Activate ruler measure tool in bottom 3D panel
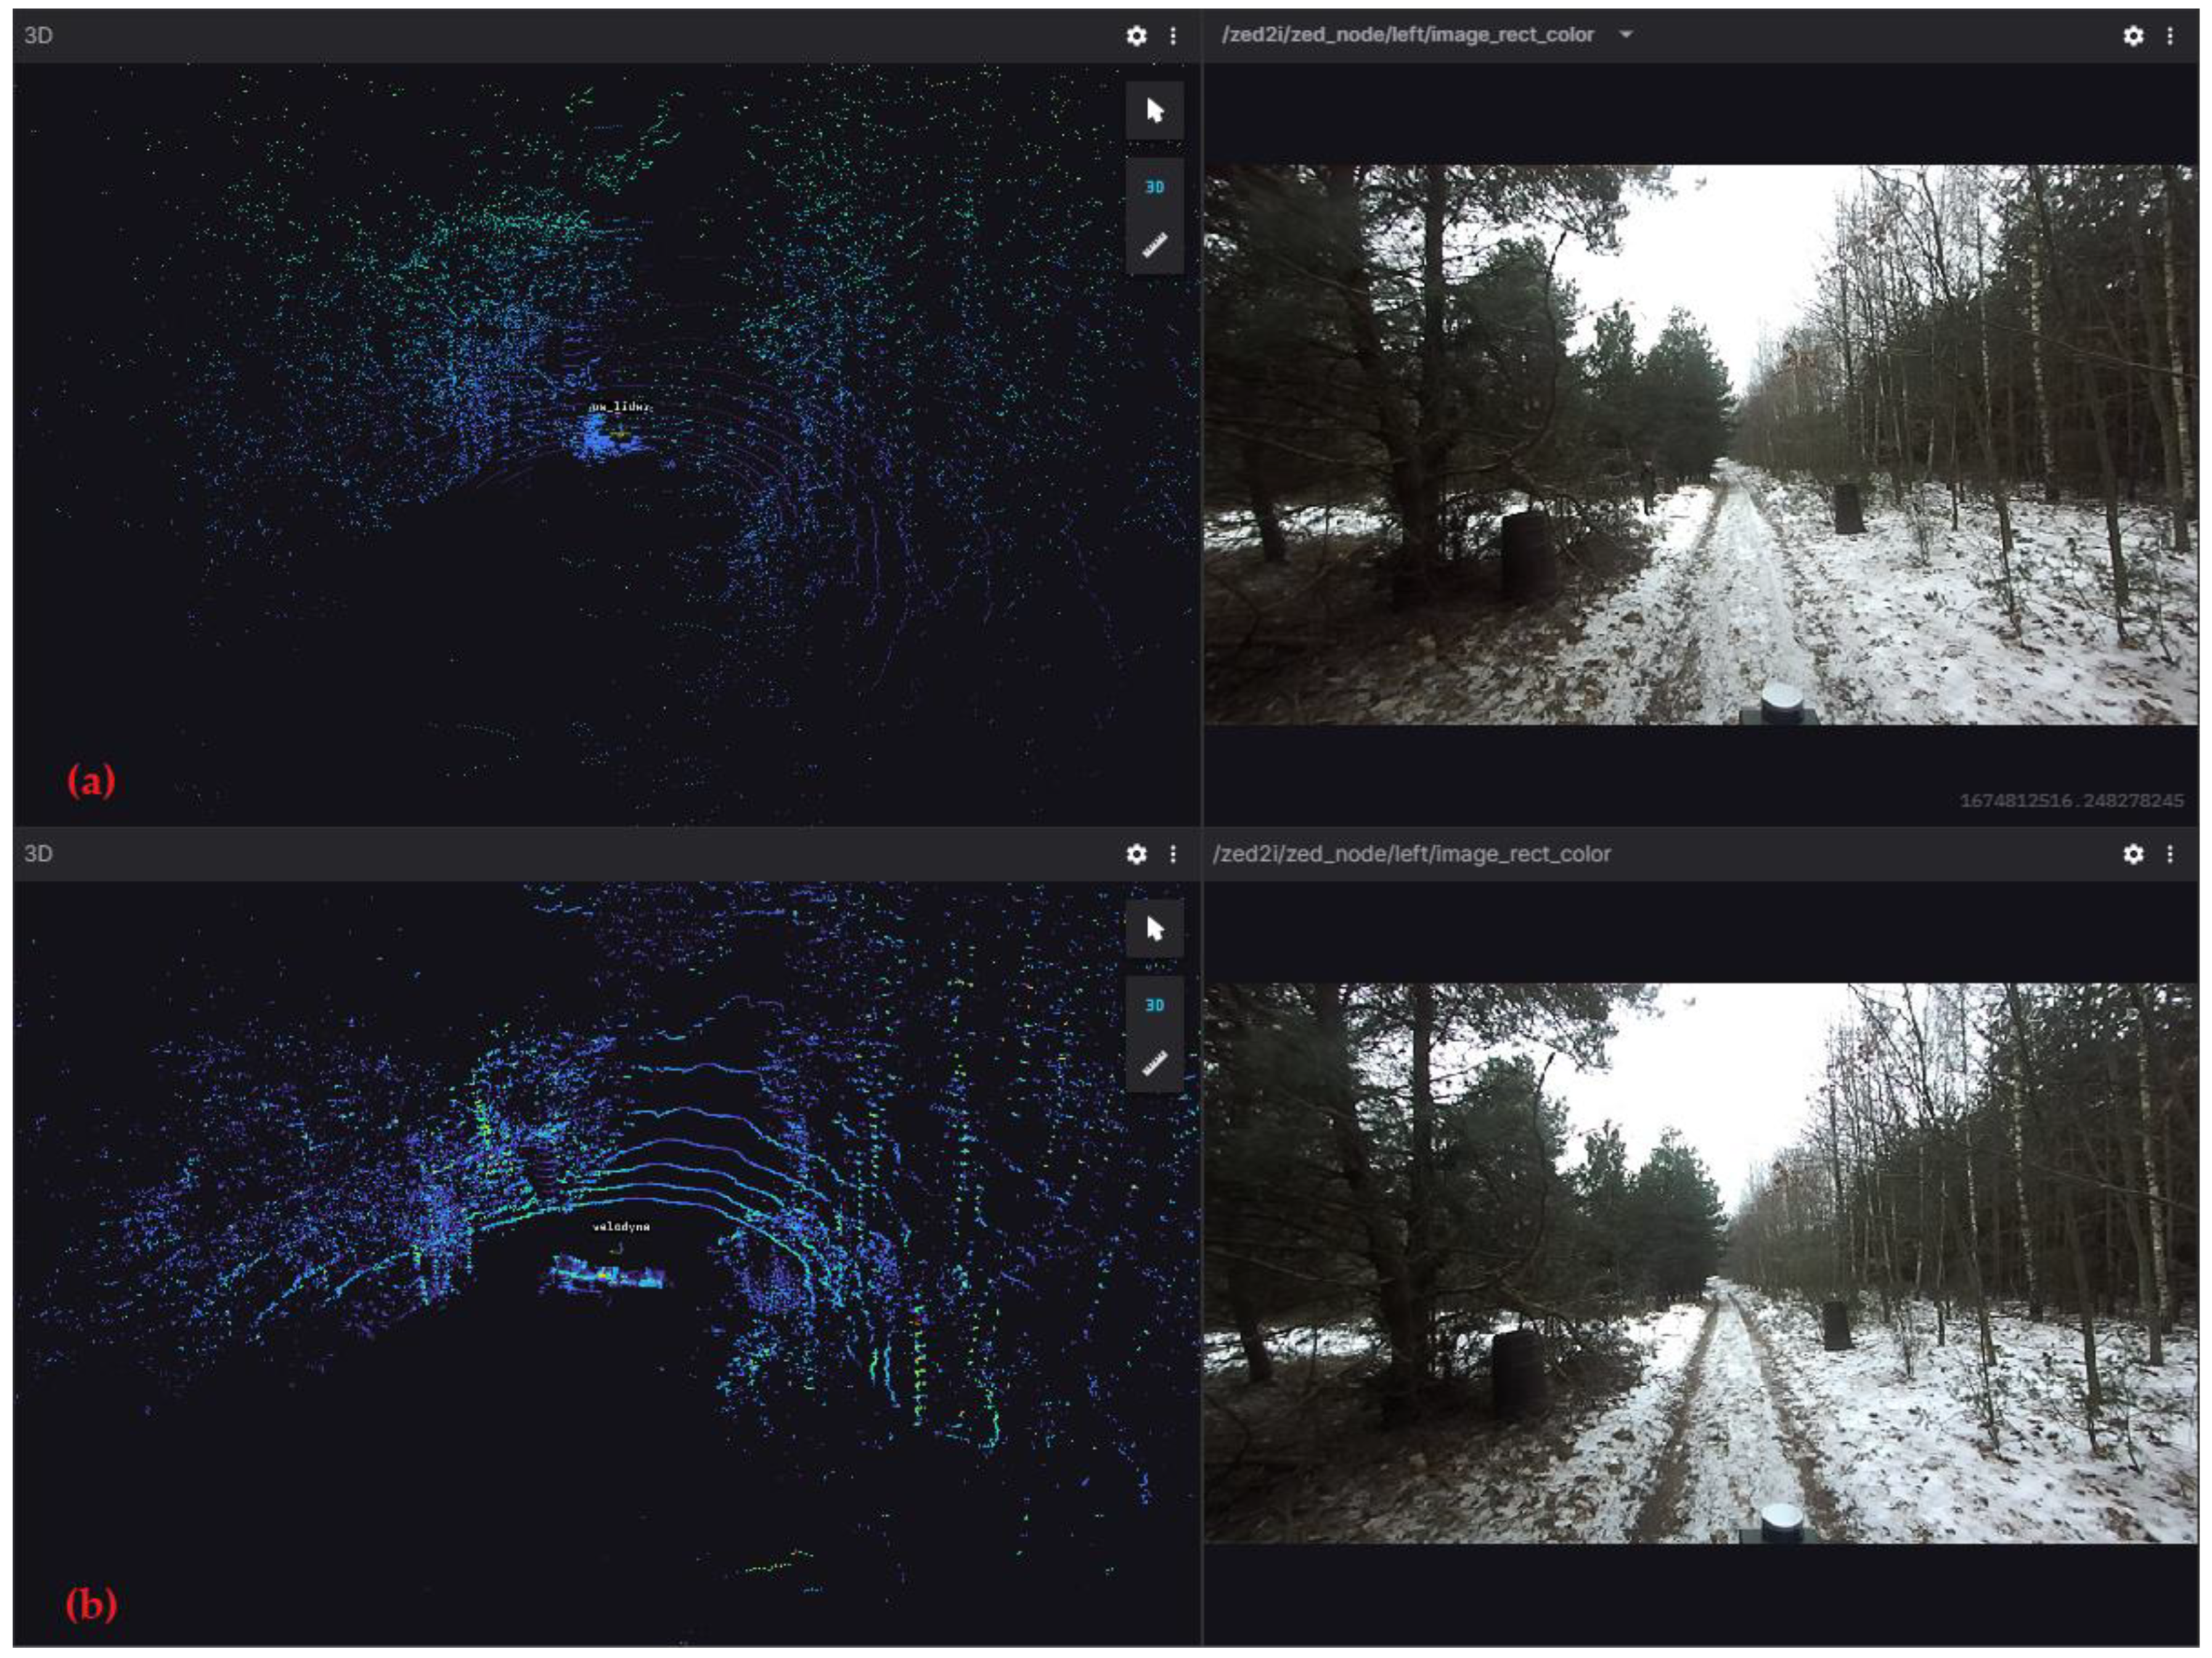 coord(1155,1063)
